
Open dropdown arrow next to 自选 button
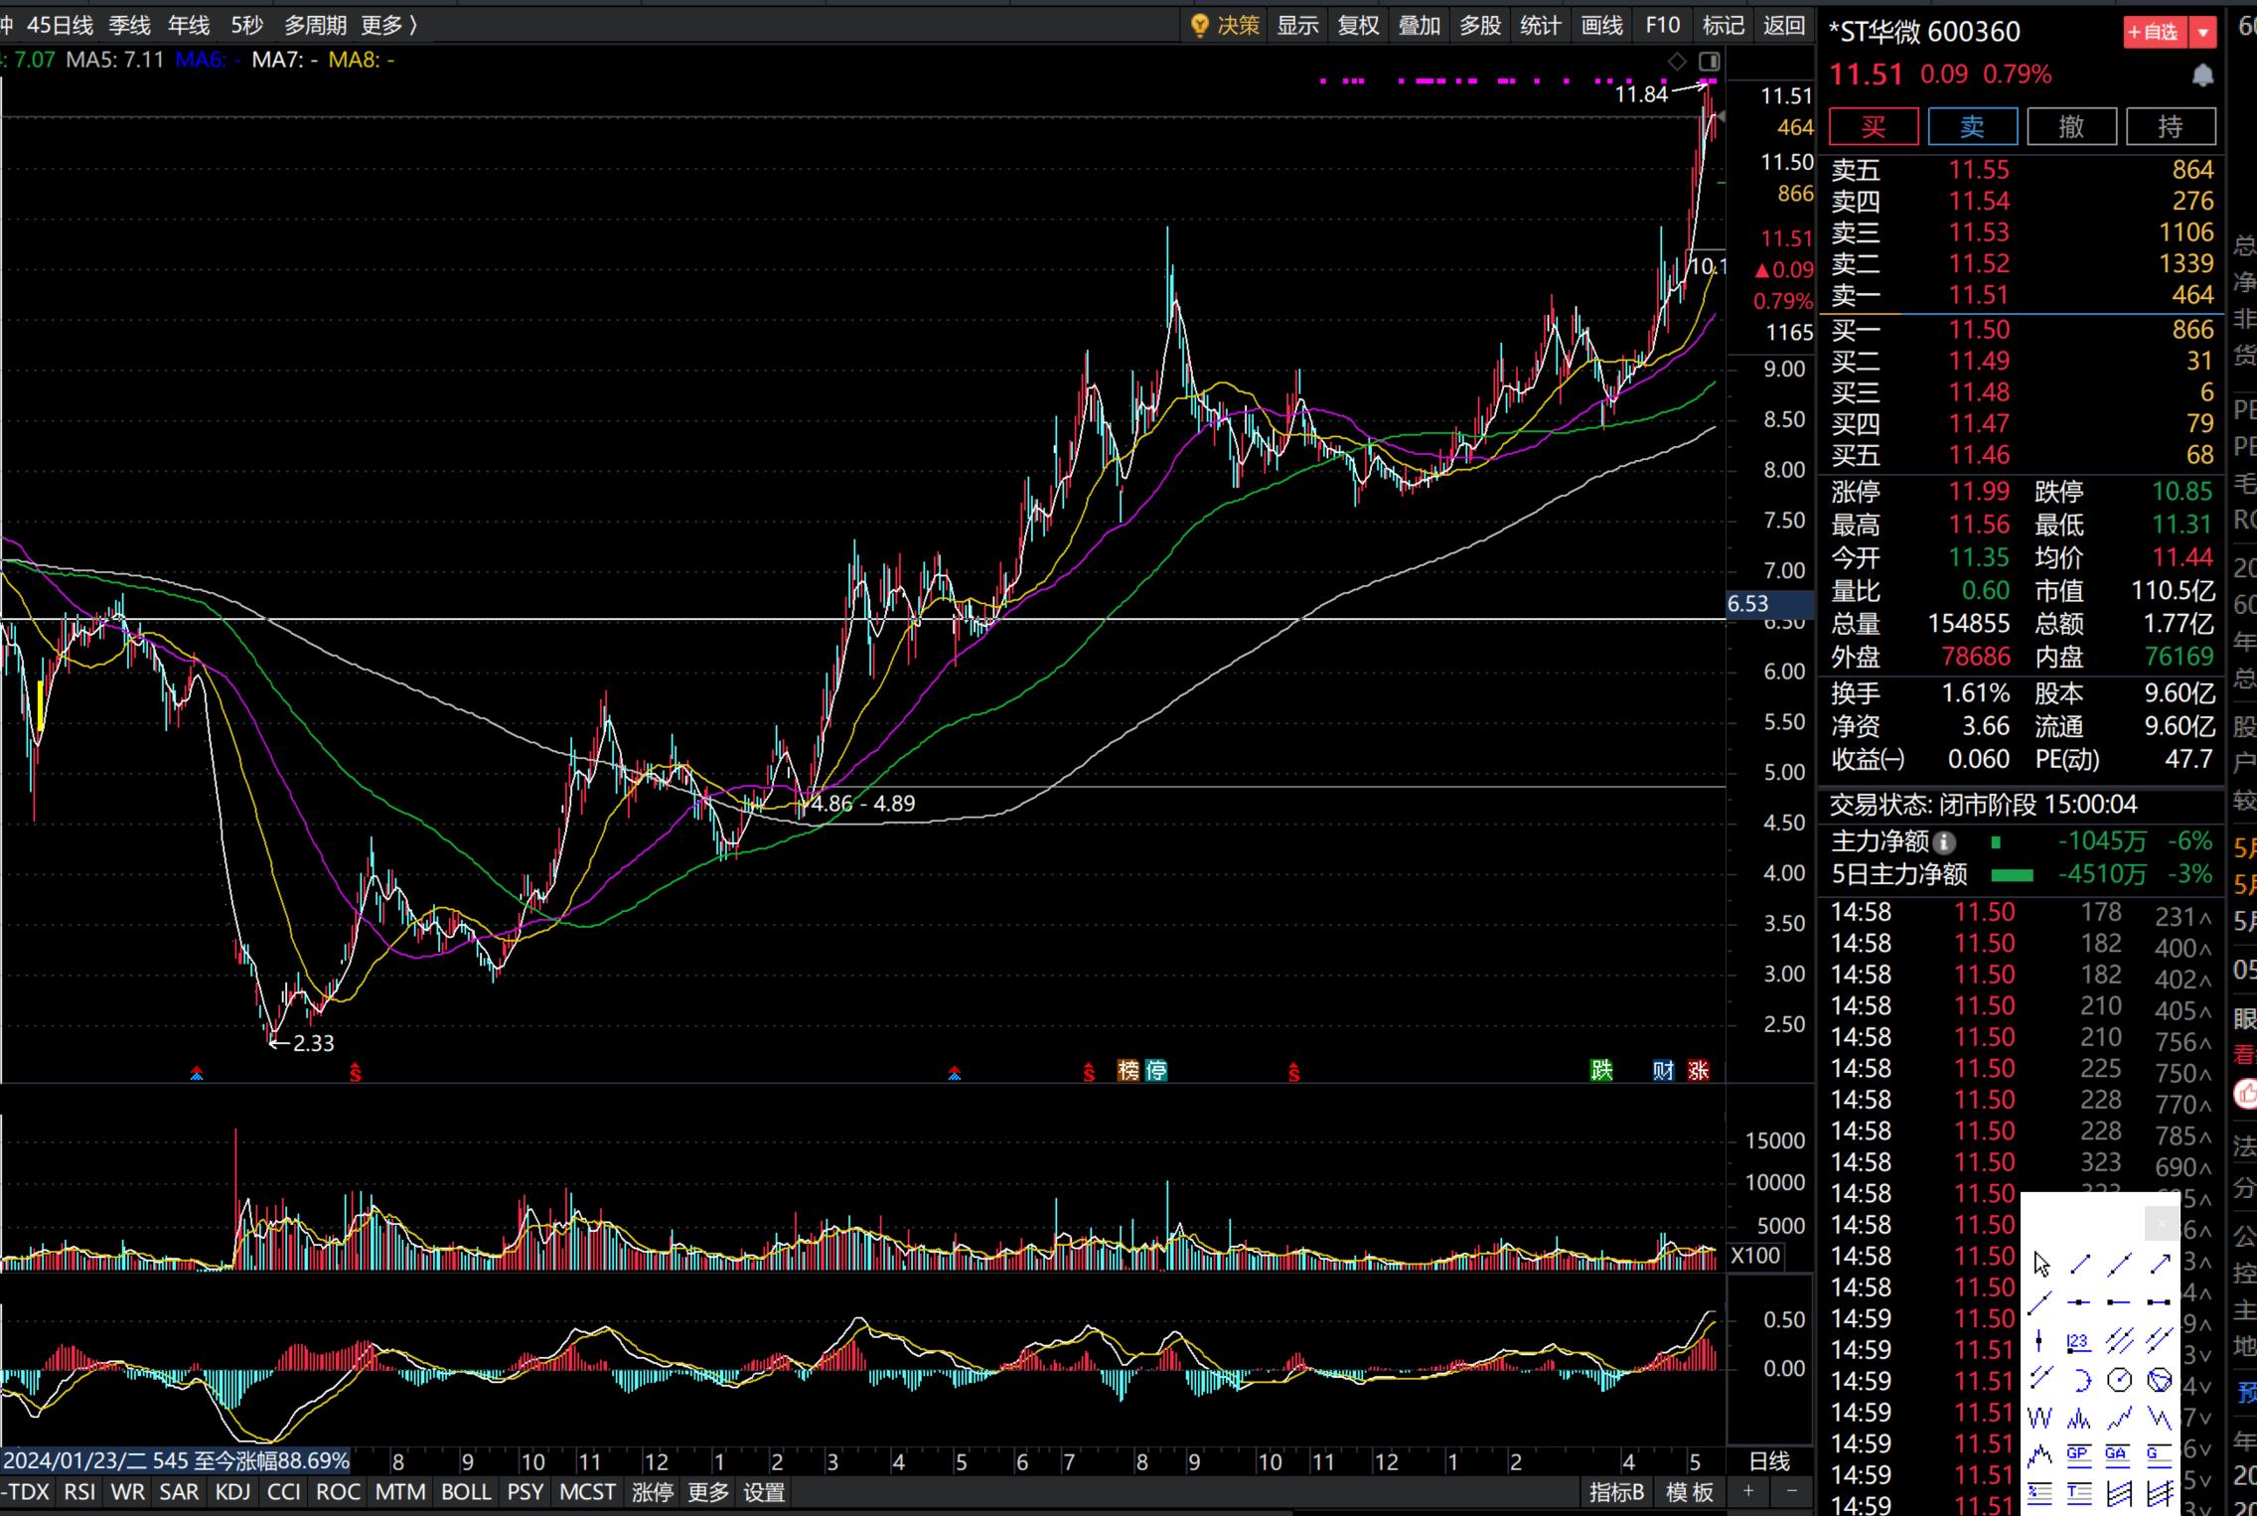(2203, 32)
